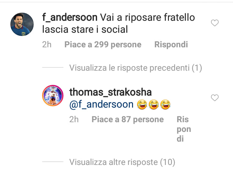
Task: Click the dash line before 'altre risposte'
Action: [x=53, y=162]
